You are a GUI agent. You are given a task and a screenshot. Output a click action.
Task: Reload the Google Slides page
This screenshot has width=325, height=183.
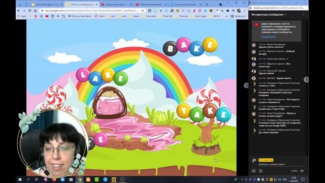pyautogui.click(x=29, y=11)
